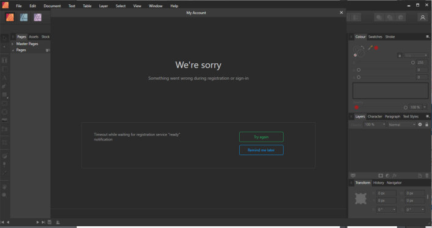Open the opacity 100 % dropdown arrow
This screenshot has width=432, height=228.
pyautogui.click(x=425, y=107)
